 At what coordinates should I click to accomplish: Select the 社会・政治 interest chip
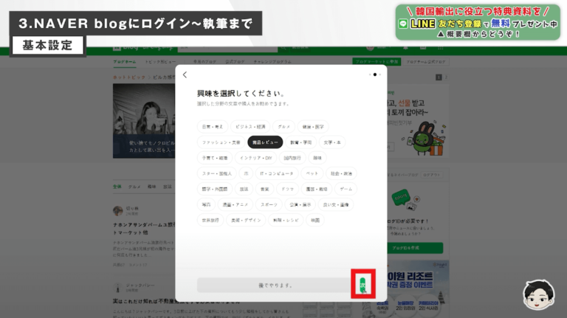(x=341, y=173)
